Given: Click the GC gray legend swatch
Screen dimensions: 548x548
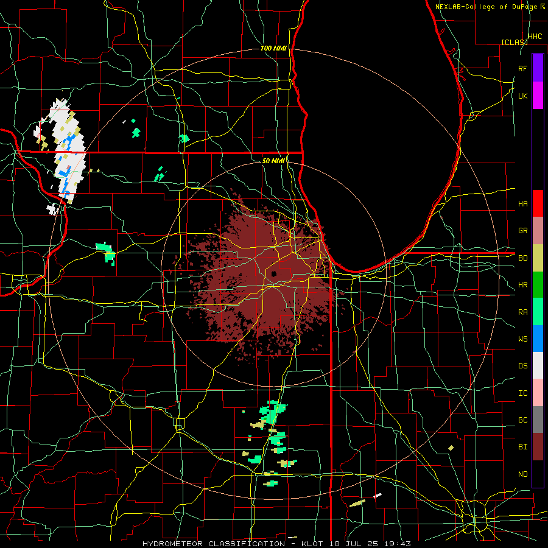Looking at the screenshot, I should coord(538,420).
